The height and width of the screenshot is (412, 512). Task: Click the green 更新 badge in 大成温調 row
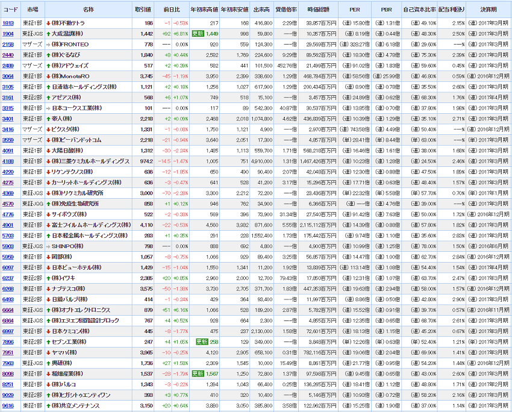198,34
